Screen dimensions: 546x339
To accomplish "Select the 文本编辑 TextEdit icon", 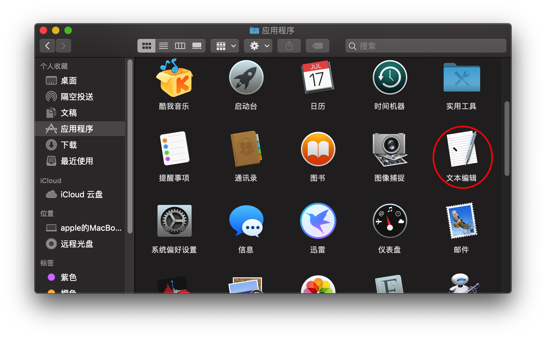I will [461, 149].
